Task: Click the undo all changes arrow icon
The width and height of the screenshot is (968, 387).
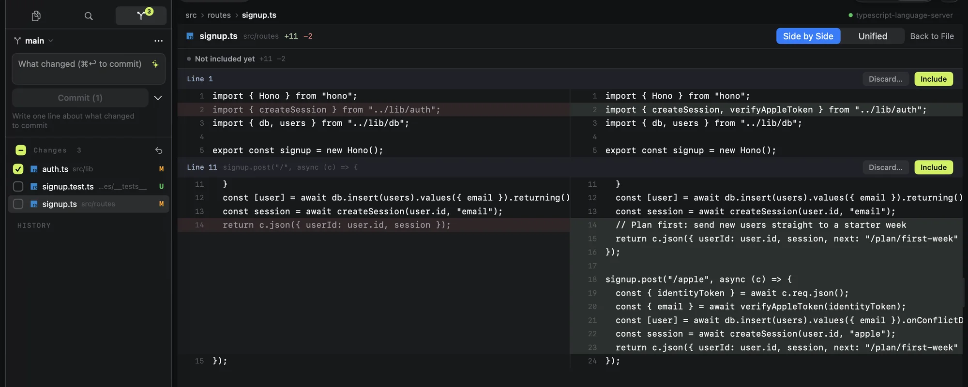Action: pos(159,150)
